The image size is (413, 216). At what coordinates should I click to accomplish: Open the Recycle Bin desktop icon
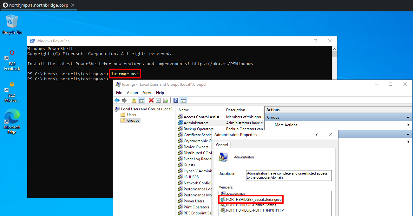coord(12,24)
